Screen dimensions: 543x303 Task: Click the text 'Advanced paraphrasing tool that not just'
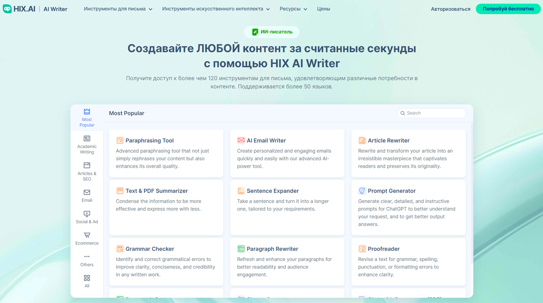[x=162, y=151]
